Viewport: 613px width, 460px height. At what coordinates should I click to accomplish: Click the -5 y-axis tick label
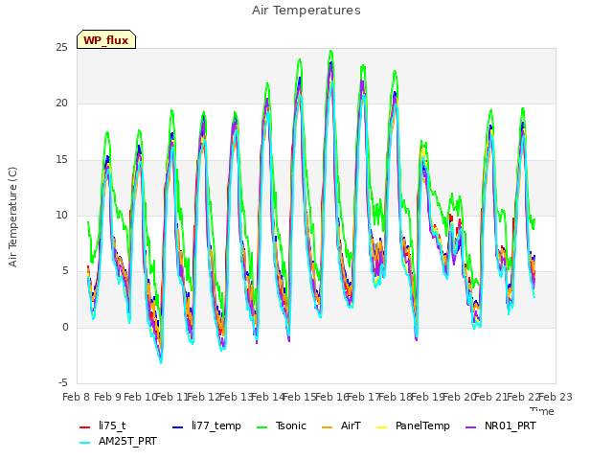(63, 383)
